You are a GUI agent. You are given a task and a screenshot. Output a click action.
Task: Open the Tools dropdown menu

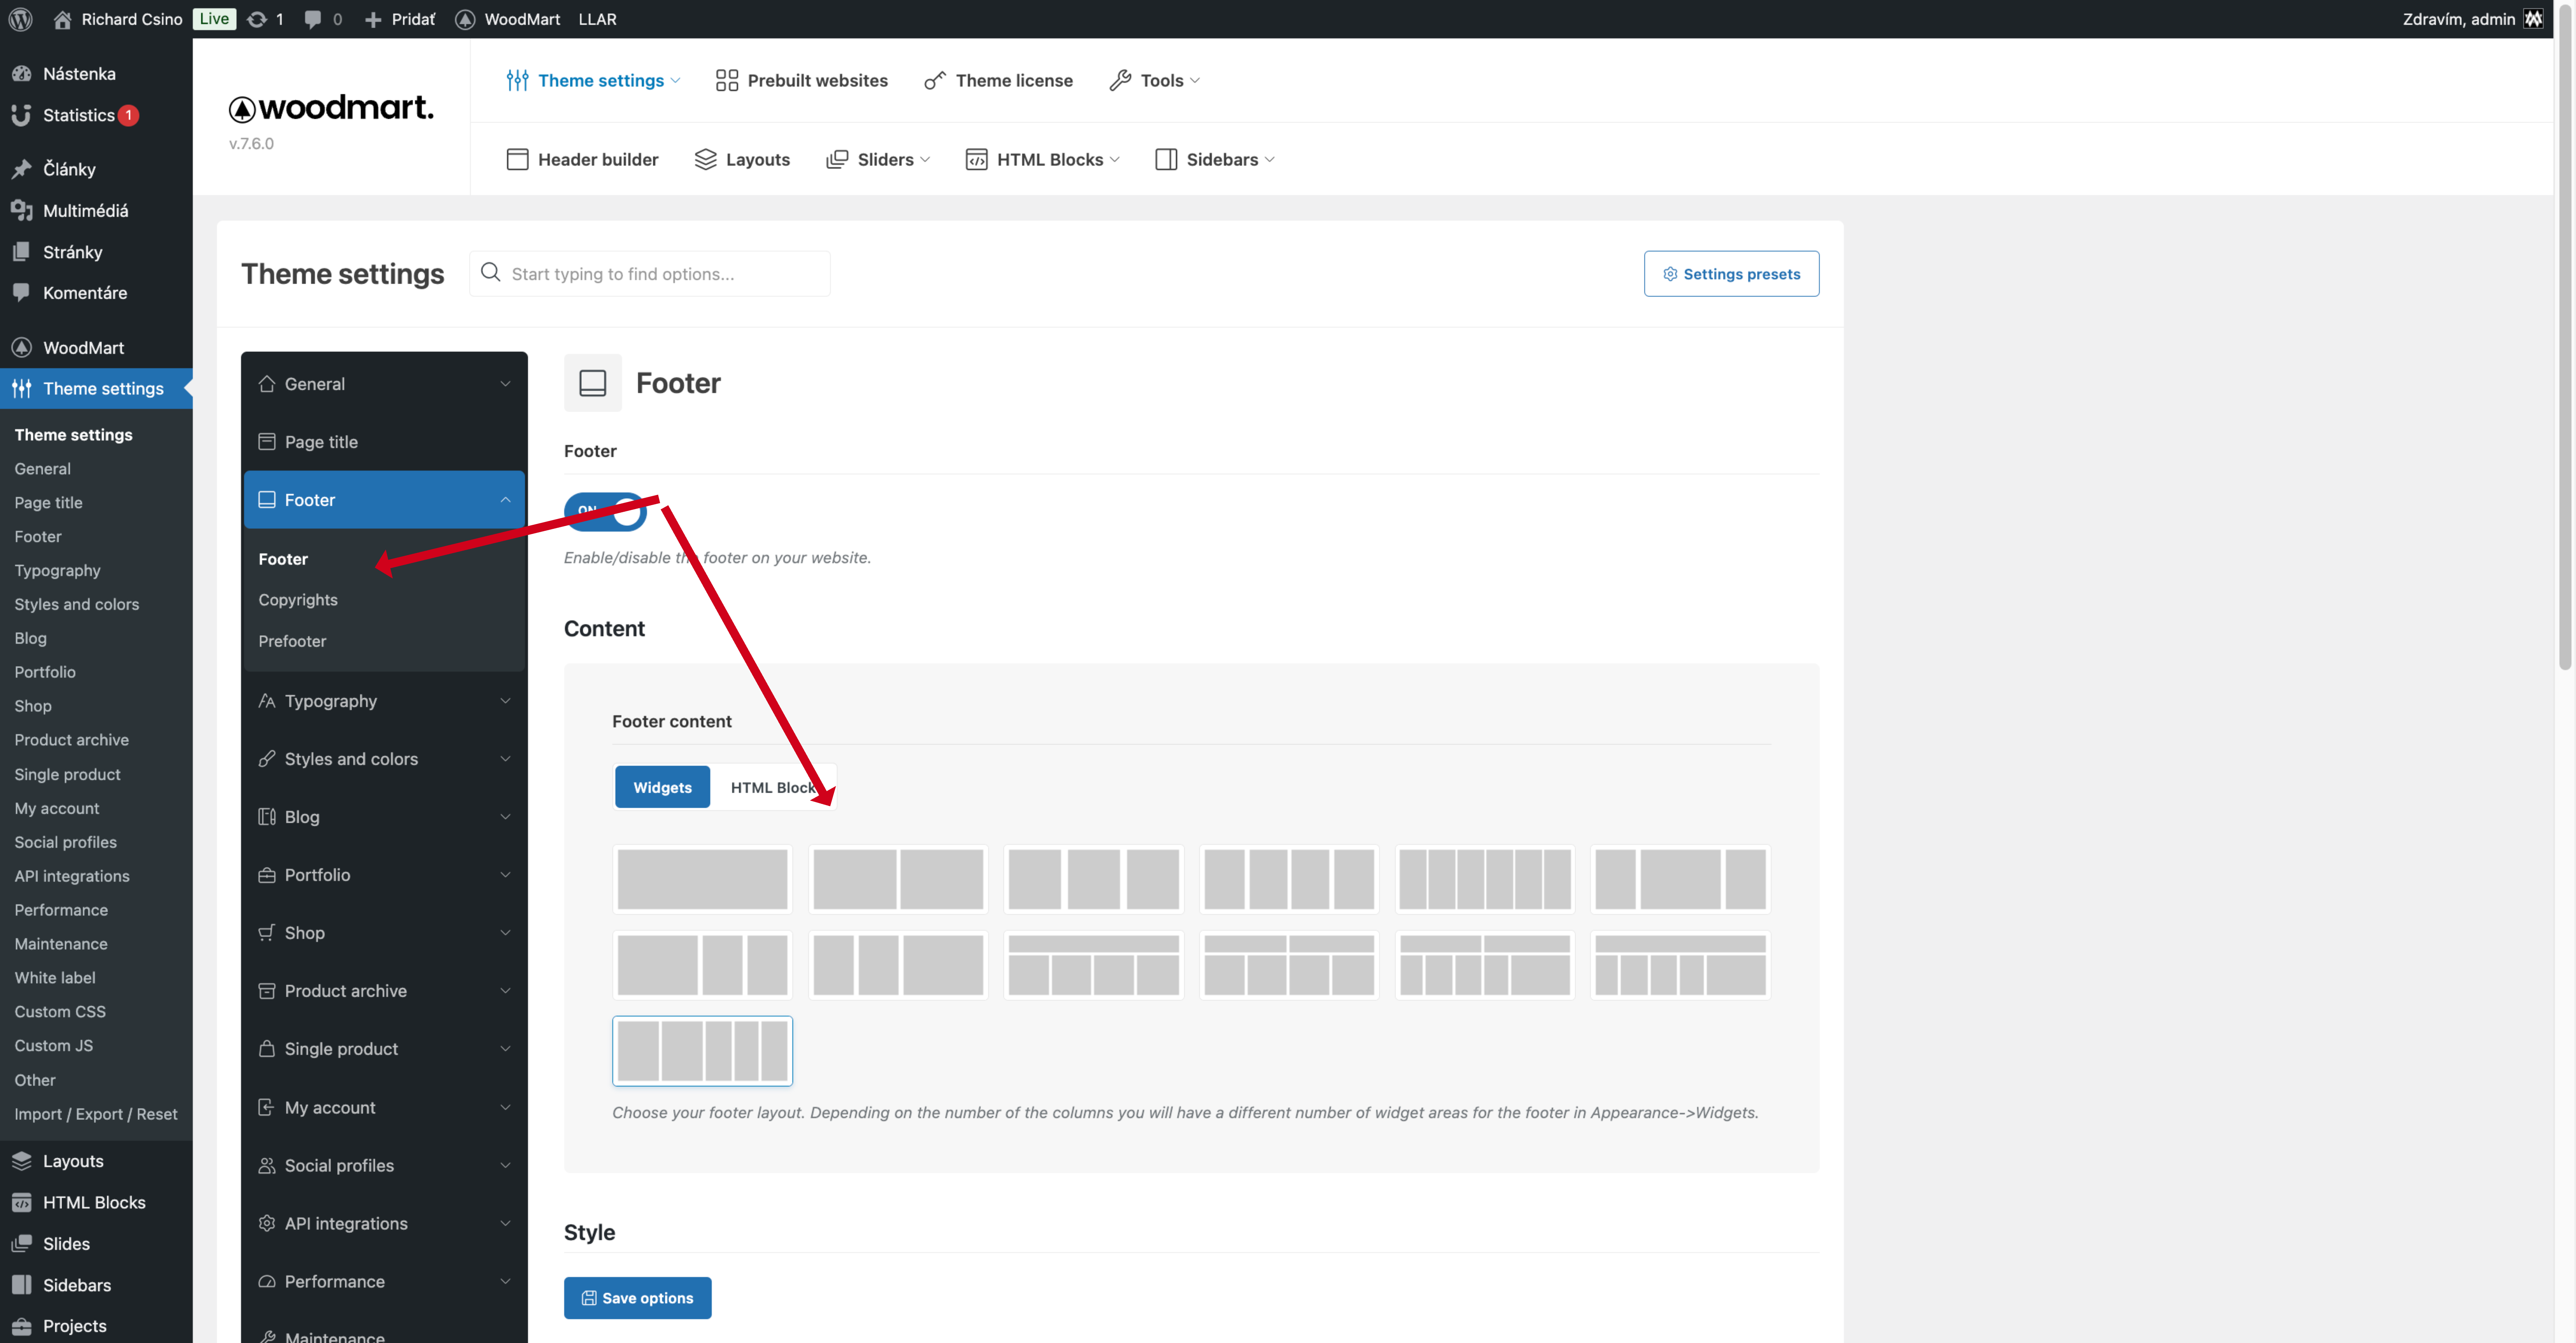point(1155,80)
